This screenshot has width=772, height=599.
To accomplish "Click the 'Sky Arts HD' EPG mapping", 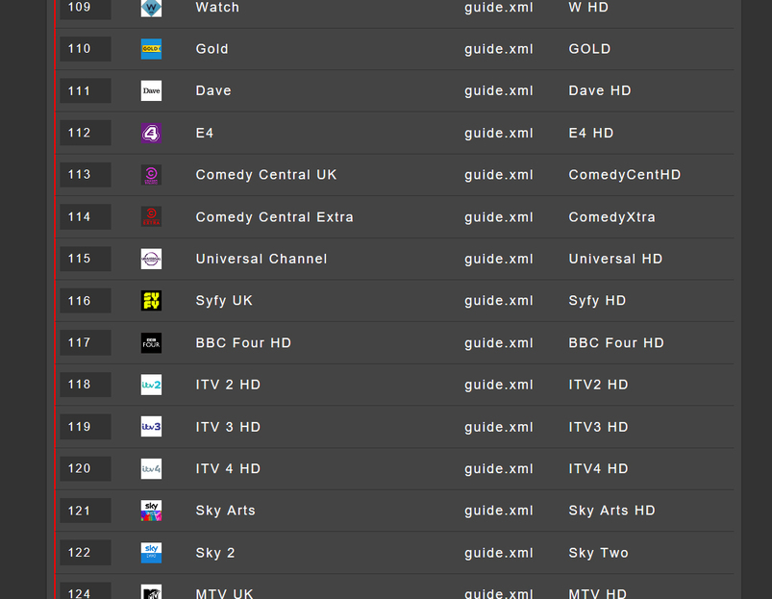I will (611, 511).
